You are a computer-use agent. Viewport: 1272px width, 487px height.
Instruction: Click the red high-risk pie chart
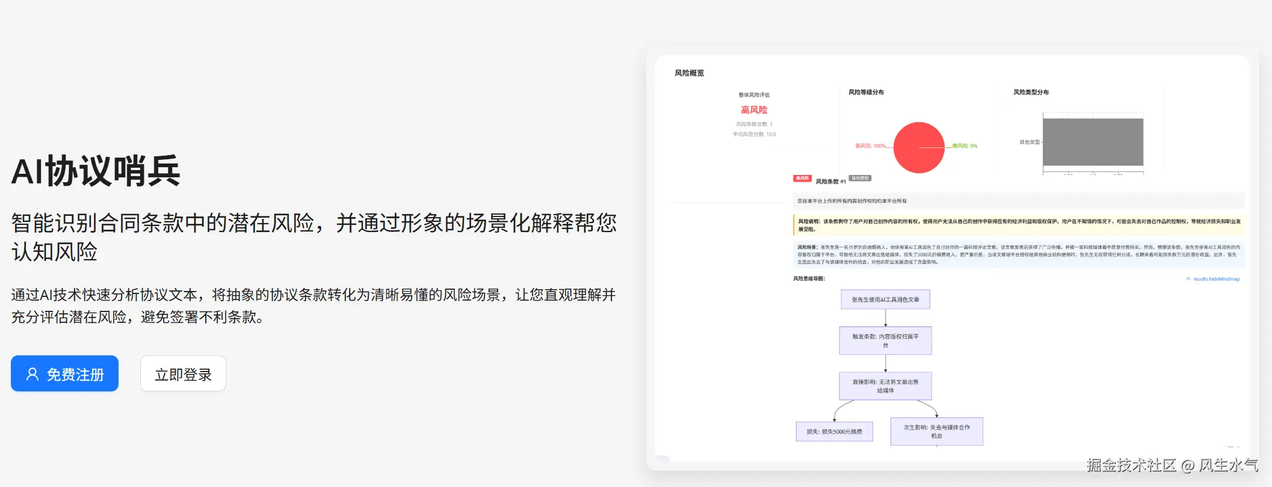(919, 147)
